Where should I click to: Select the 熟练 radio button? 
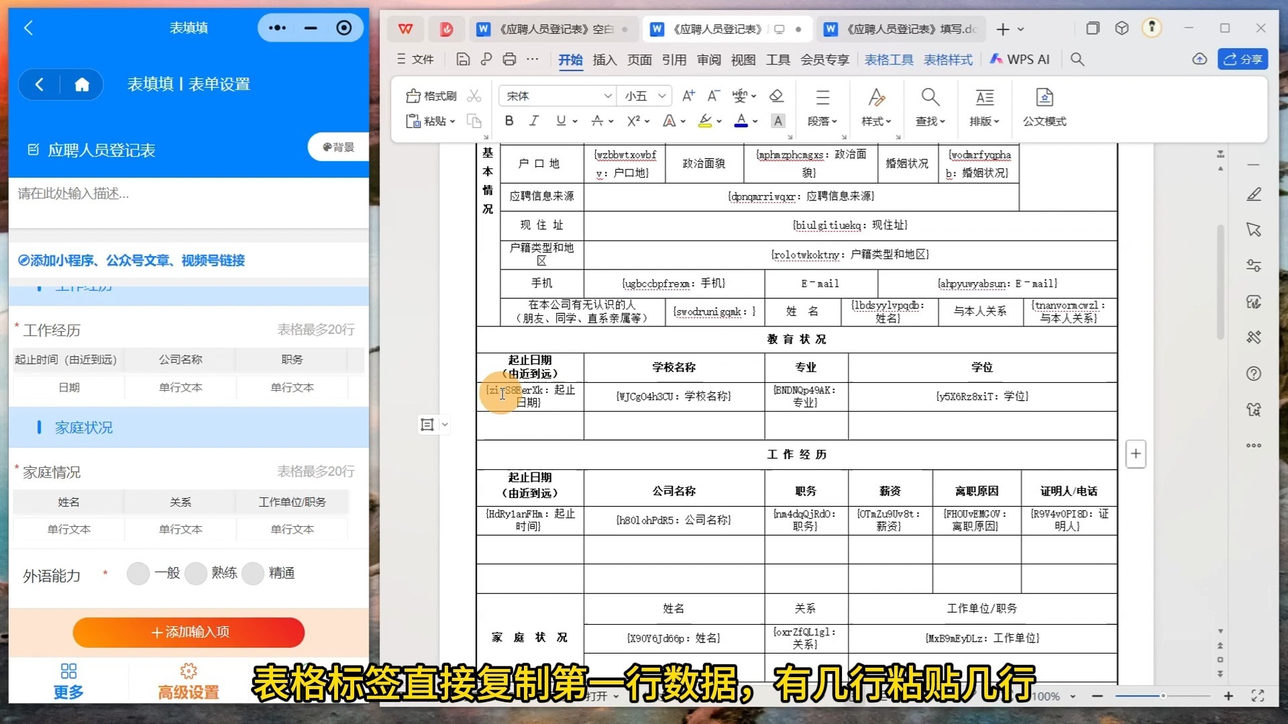(196, 573)
